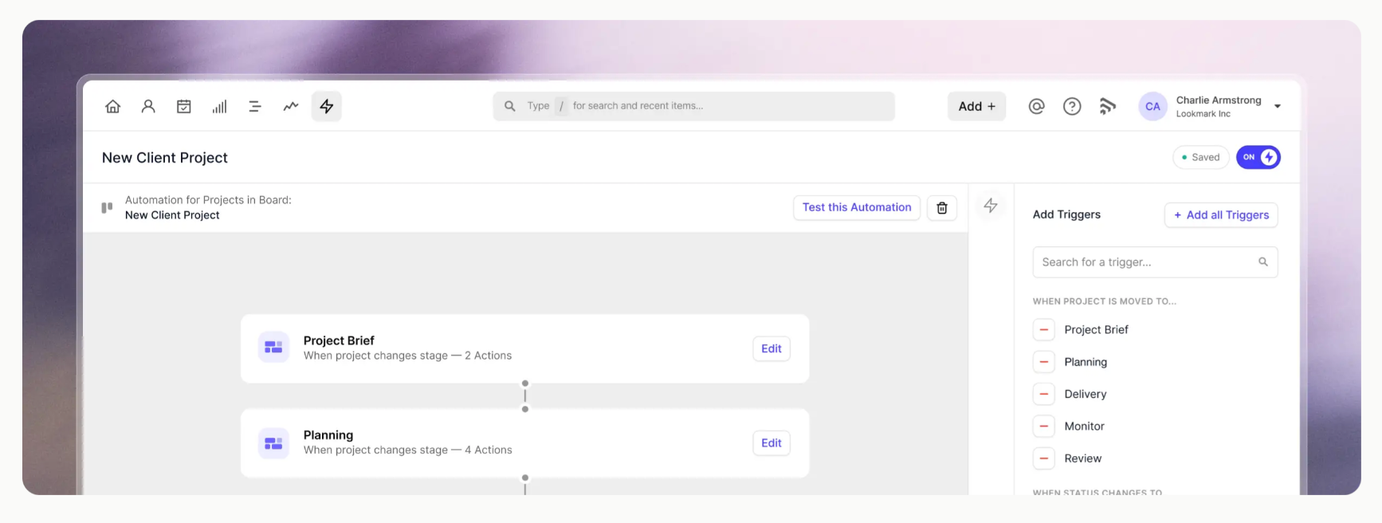Open the list lines icon in navbar
The height and width of the screenshot is (523, 1382).
255,106
